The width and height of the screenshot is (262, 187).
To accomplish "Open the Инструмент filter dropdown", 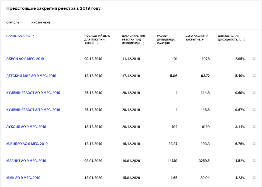I will point(43,22).
